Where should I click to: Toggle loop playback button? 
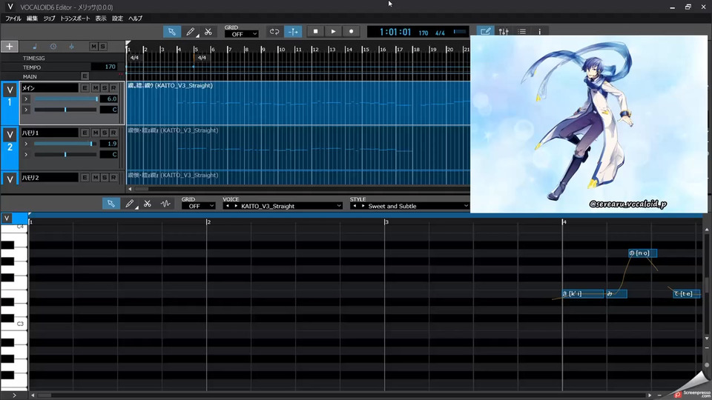pyautogui.click(x=274, y=31)
